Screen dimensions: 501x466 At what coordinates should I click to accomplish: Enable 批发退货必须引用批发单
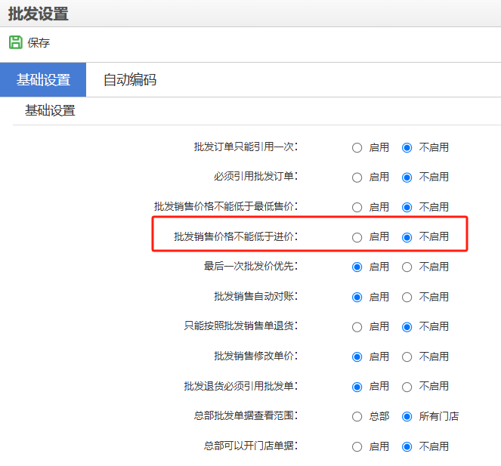[x=357, y=387]
